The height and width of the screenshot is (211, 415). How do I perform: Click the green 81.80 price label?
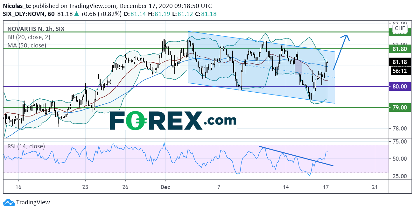[399, 49]
